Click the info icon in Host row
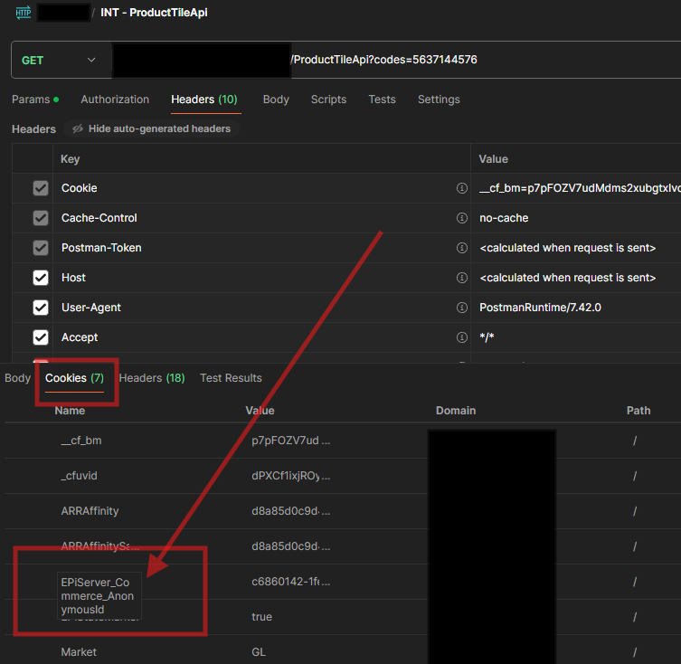This screenshot has height=664, width=681. pos(462,278)
